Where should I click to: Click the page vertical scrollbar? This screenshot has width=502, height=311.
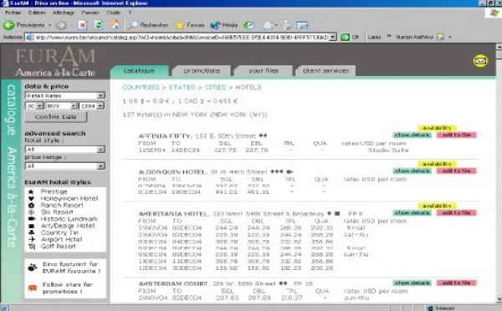[x=499, y=173]
